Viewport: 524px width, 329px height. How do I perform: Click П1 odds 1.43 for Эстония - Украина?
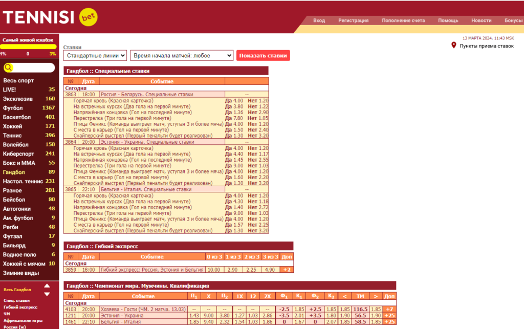[194, 316]
